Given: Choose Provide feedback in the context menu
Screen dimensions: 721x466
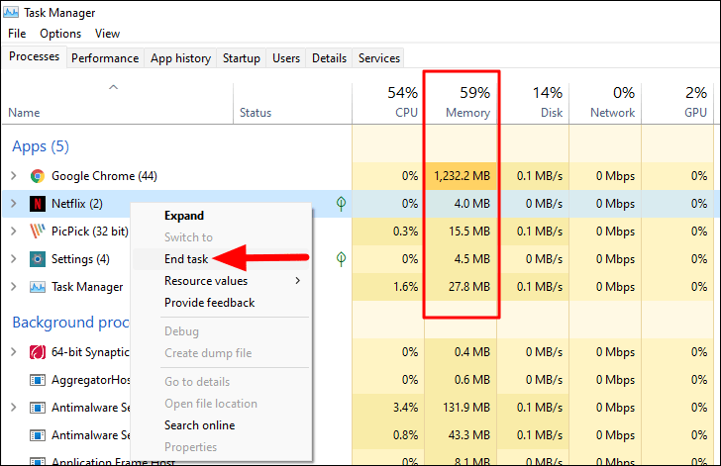Looking at the screenshot, I should [x=221, y=303].
